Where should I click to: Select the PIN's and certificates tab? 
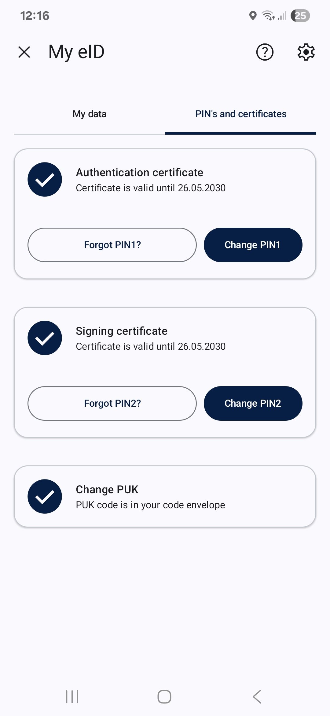(x=241, y=114)
